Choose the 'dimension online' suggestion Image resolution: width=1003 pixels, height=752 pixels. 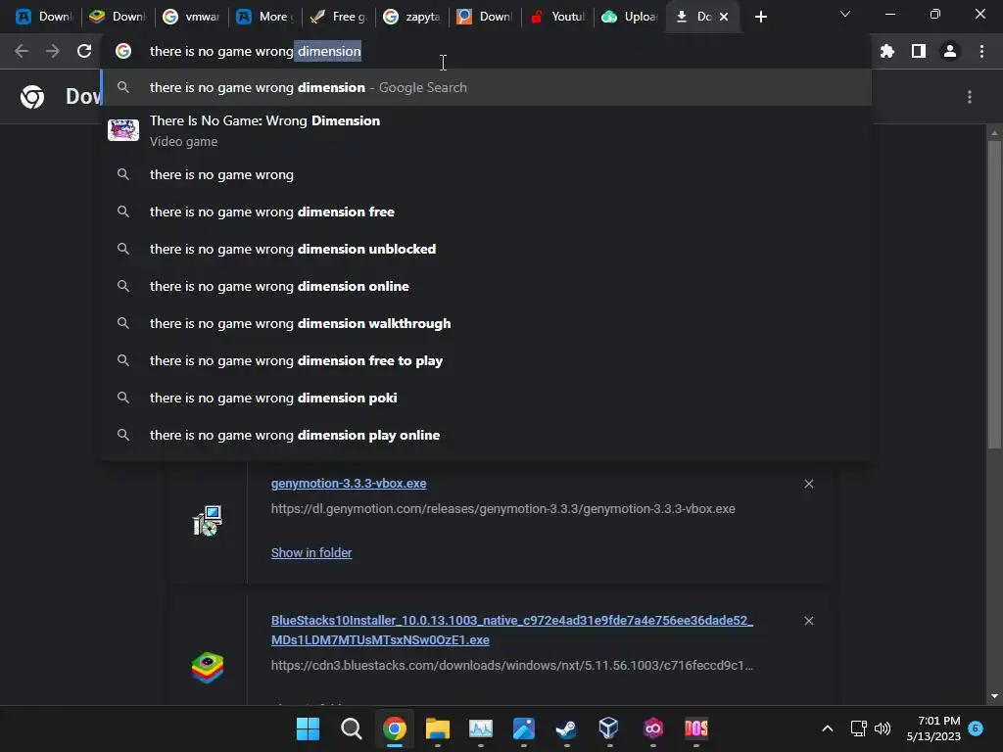pyautogui.click(x=486, y=286)
